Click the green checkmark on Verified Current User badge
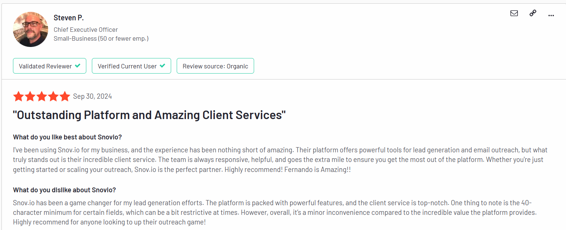Screen dimensions: 566x230 pos(162,65)
